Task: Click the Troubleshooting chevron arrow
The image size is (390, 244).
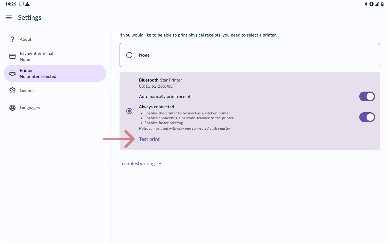Action: tap(160, 164)
